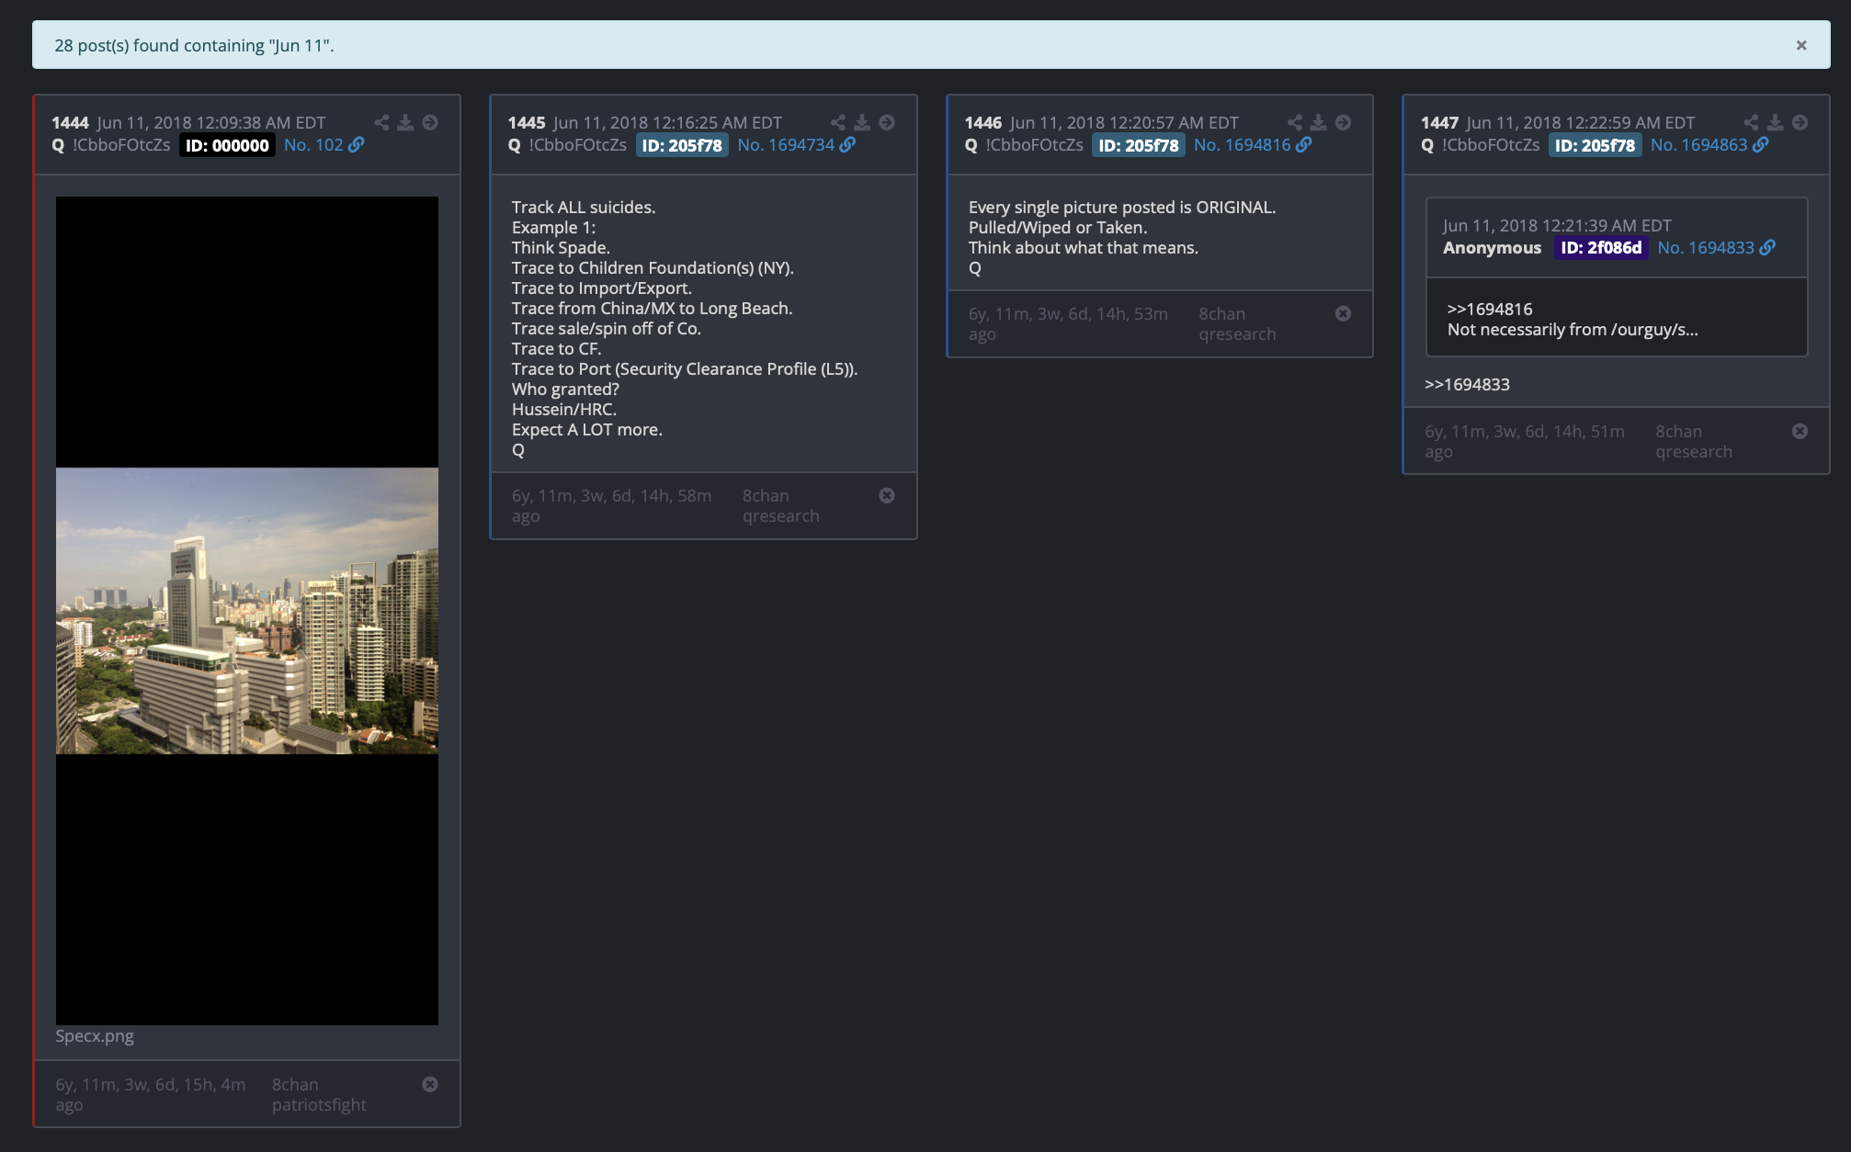Share post 1444

(x=381, y=122)
